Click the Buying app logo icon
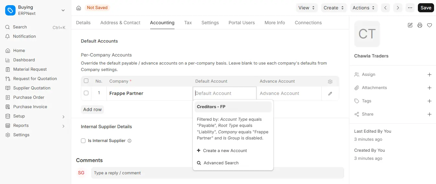436x184 pixels. point(10,10)
